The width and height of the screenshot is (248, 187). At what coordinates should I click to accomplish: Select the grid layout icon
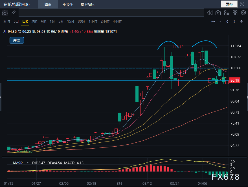[x=235, y=13]
